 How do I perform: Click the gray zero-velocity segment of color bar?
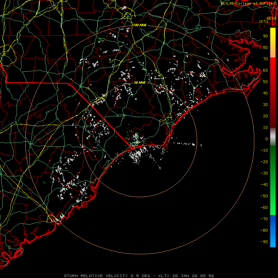(273, 137)
